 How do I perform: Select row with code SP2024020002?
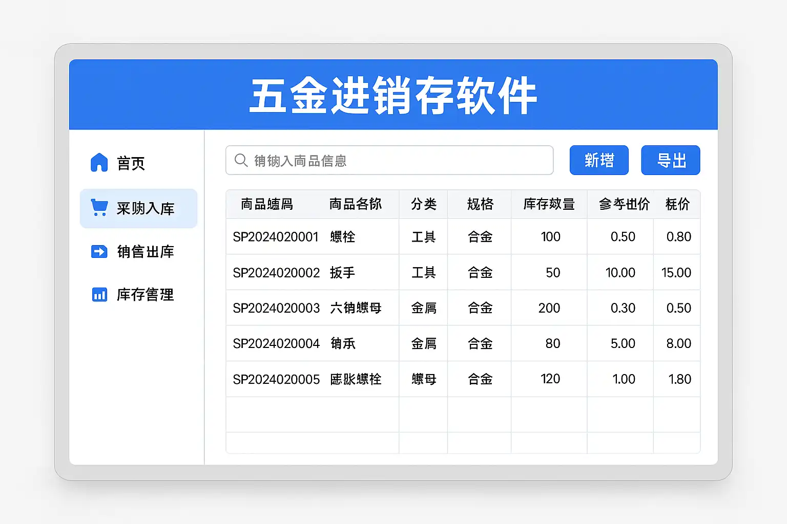pyautogui.click(x=276, y=273)
